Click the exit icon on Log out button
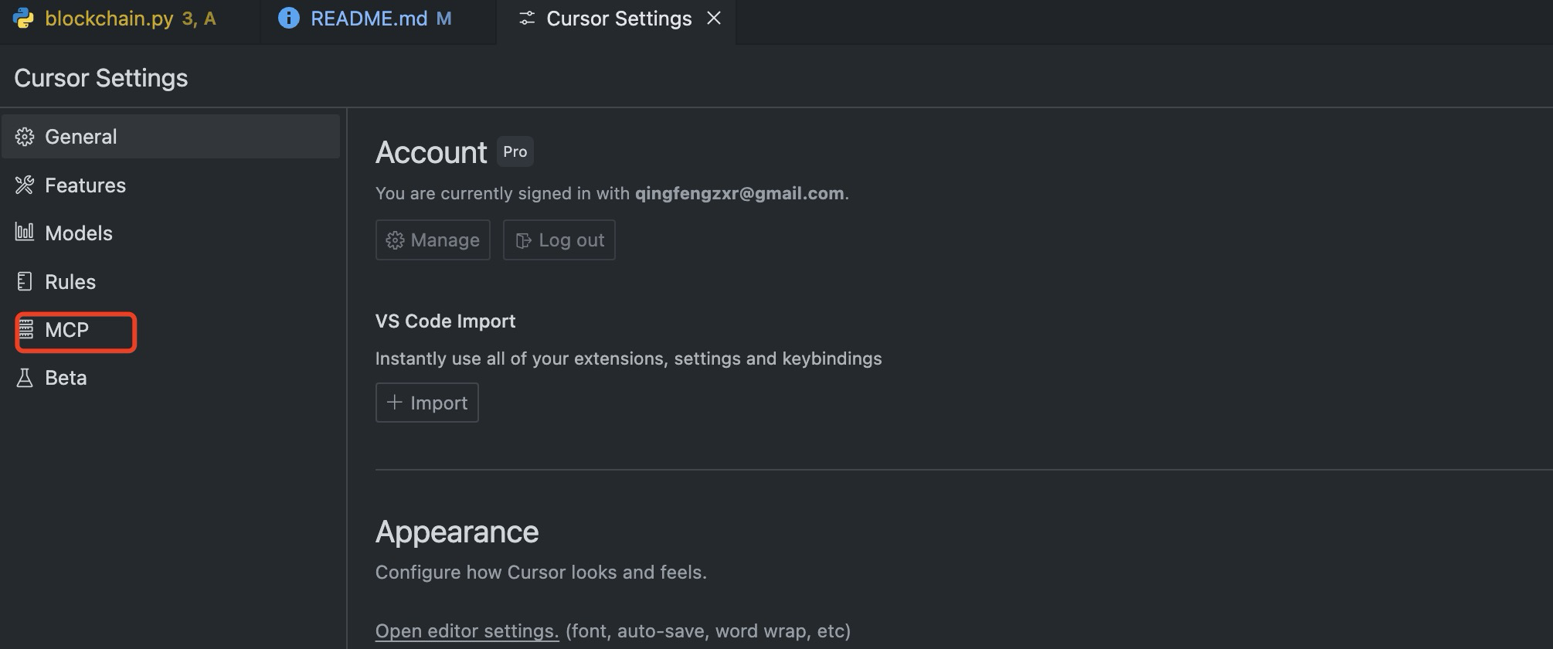Viewport: 1553px width, 649px height. click(x=523, y=240)
